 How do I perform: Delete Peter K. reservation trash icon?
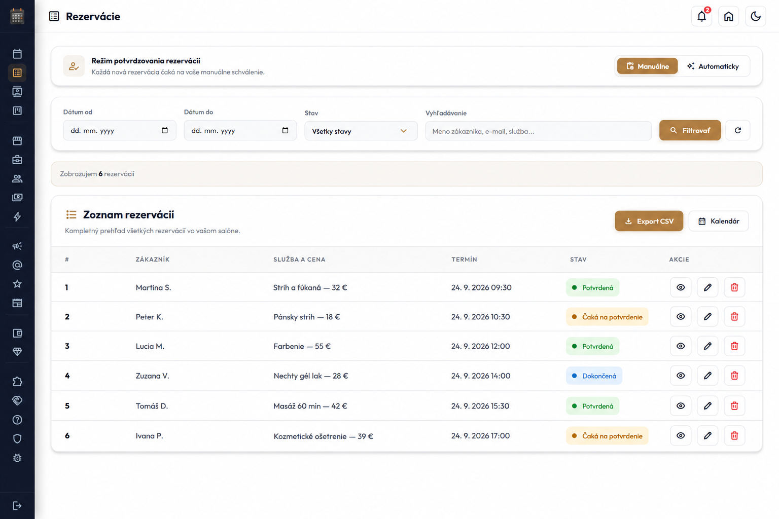(x=734, y=317)
